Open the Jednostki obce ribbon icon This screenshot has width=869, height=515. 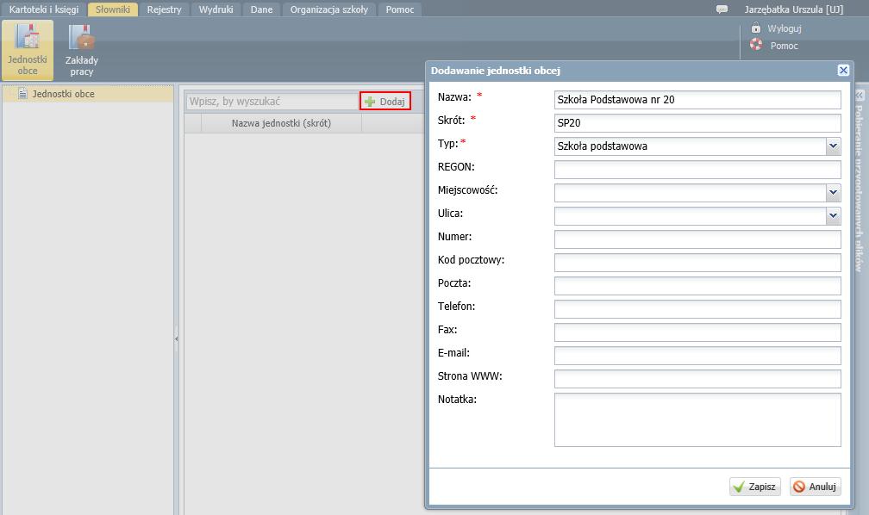[28, 50]
